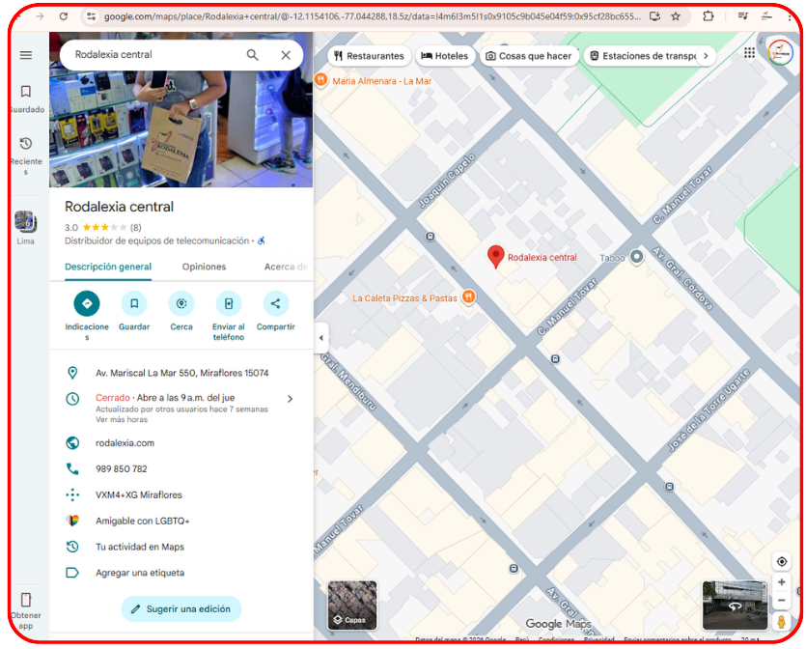Center map on your location
The image size is (806, 649).
[782, 562]
